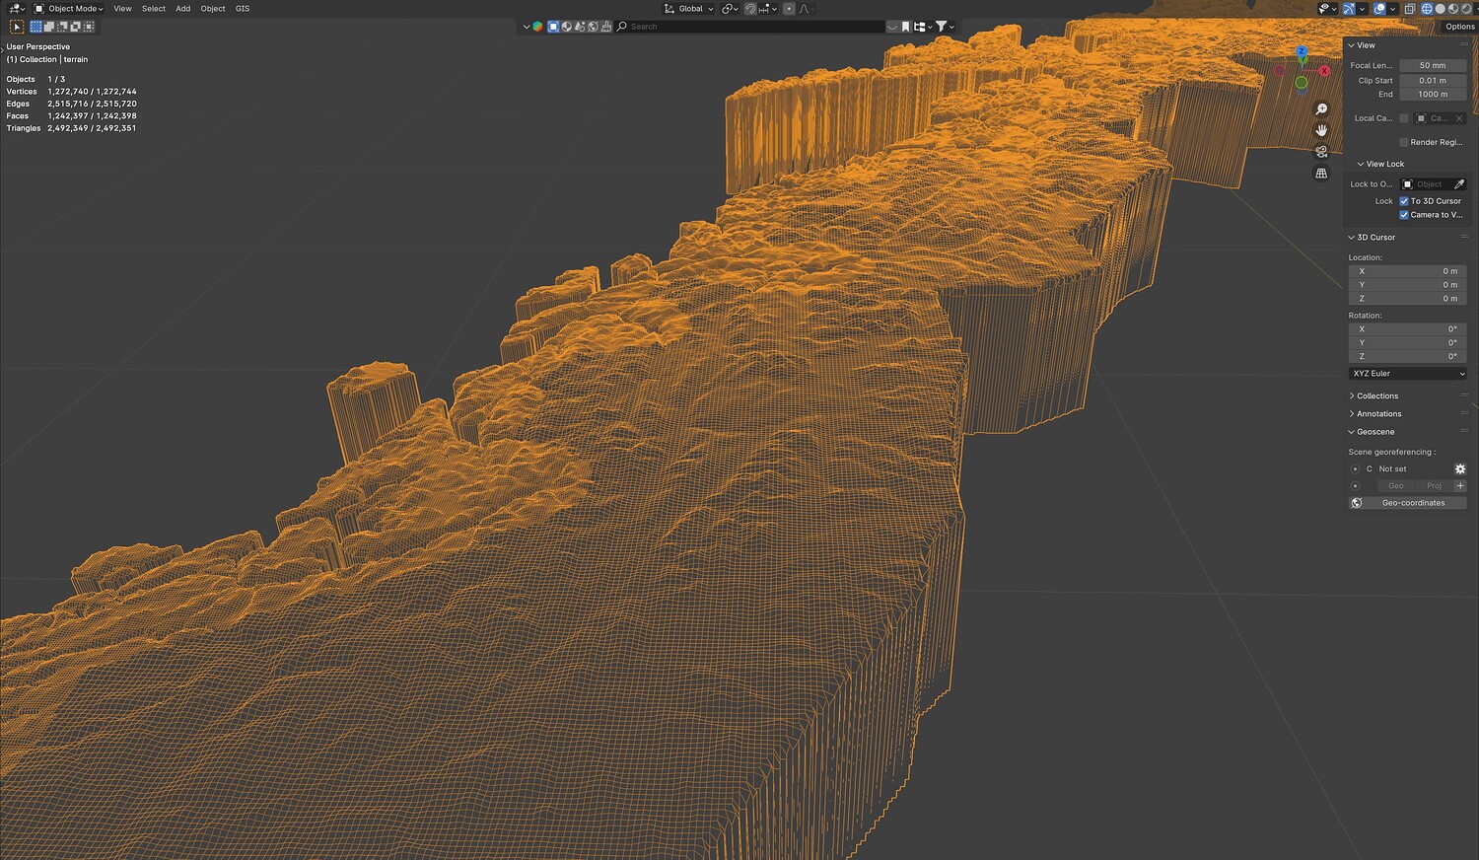Open the Add menu
This screenshot has width=1479, height=860.
point(183,9)
